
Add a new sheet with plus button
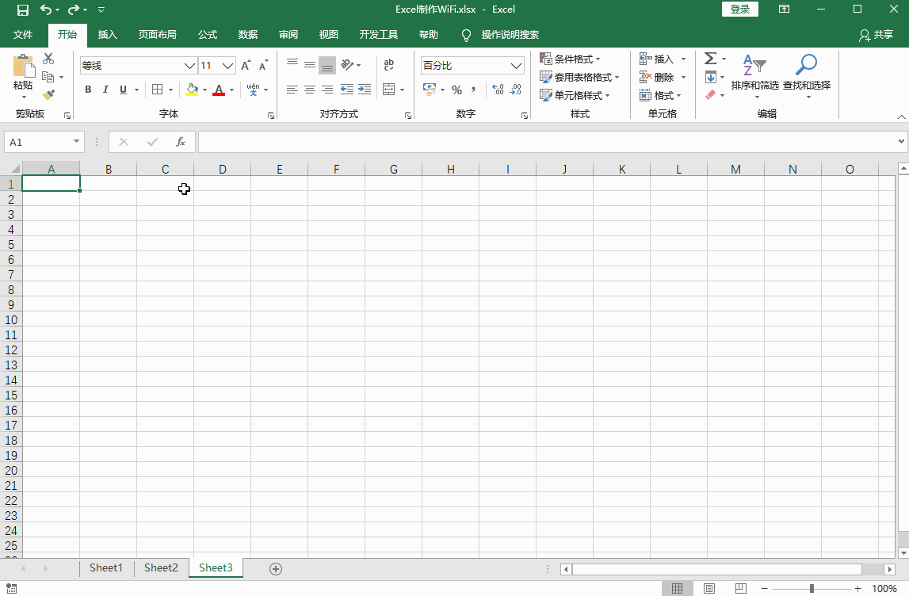pos(276,569)
